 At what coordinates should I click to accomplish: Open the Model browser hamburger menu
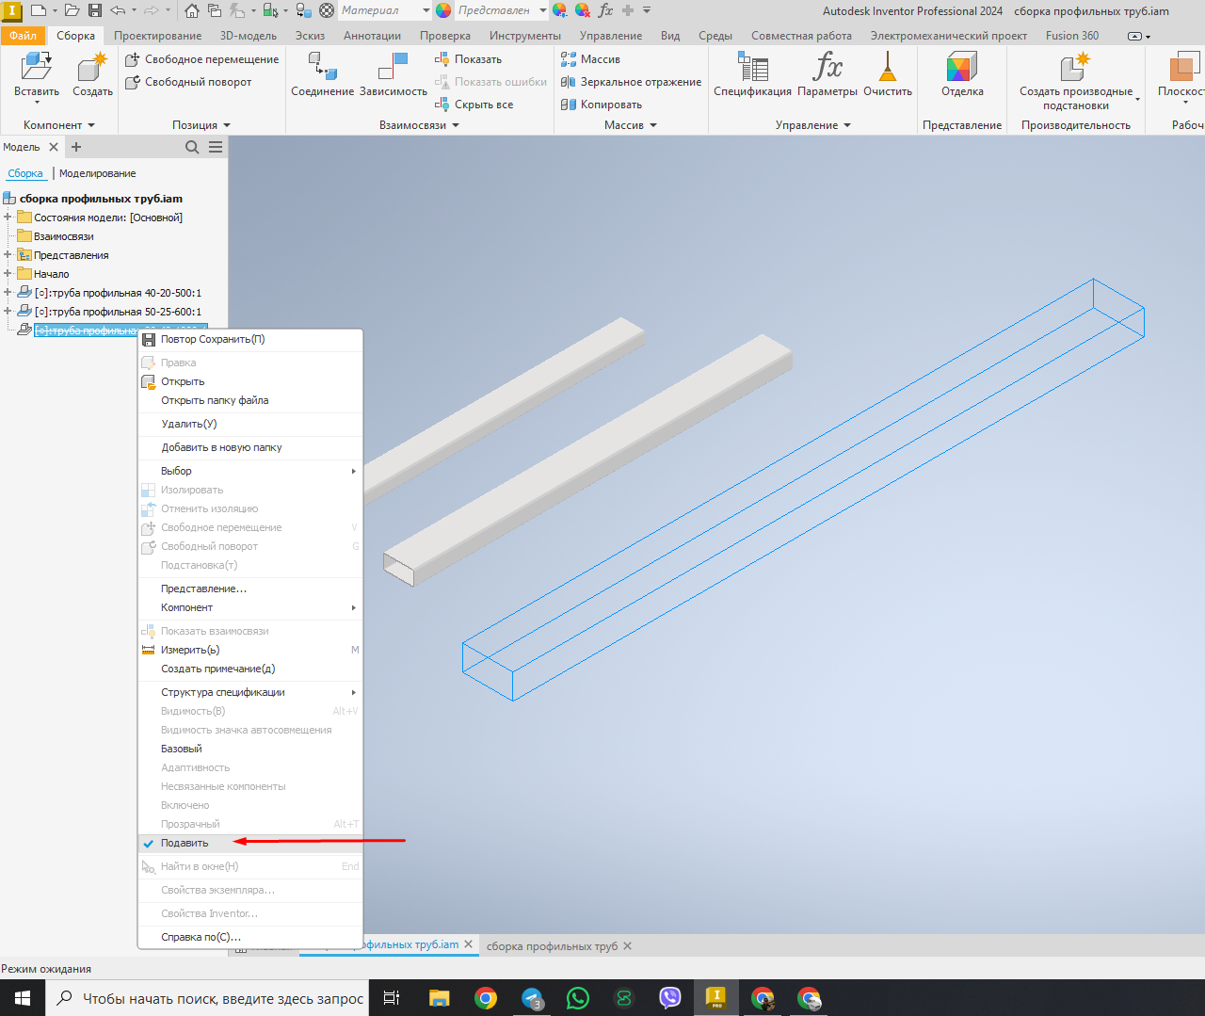[x=216, y=147]
